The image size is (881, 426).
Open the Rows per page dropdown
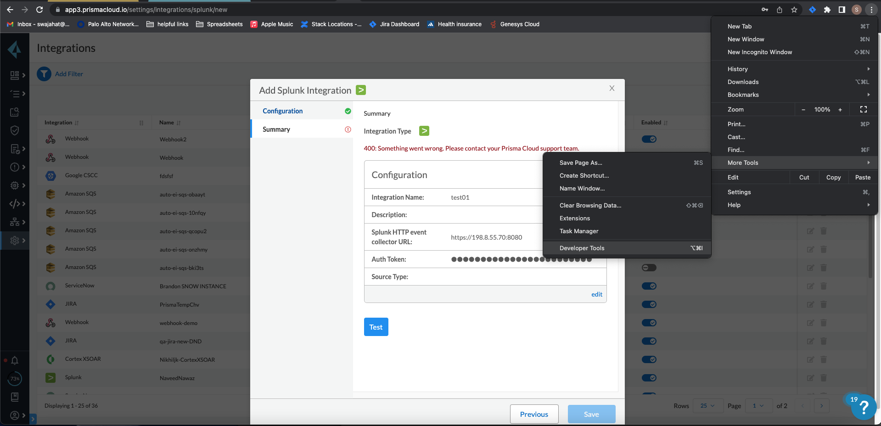pos(707,406)
